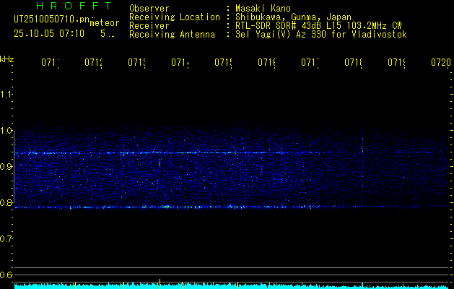
Task: Click the Receiving Location label
Action: click(175, 17)
